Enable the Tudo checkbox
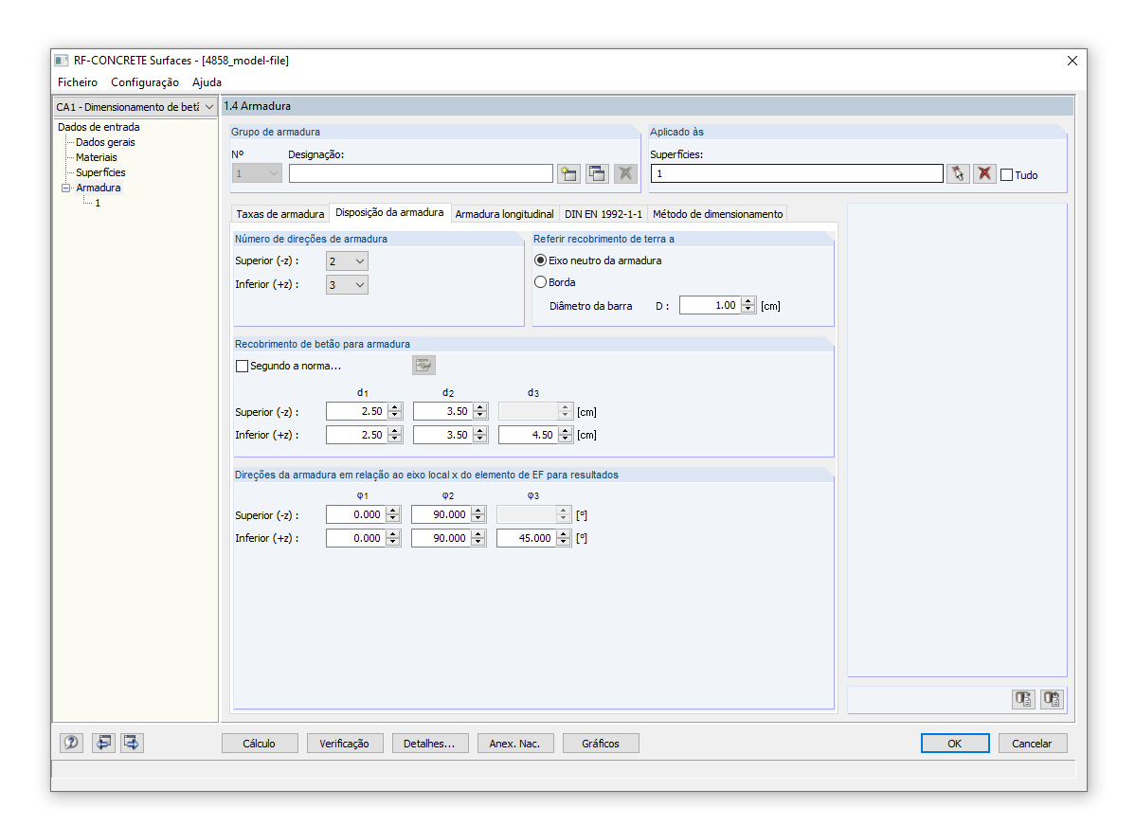The width and height of the screenshot is (1135, 826). point(1006,174)
